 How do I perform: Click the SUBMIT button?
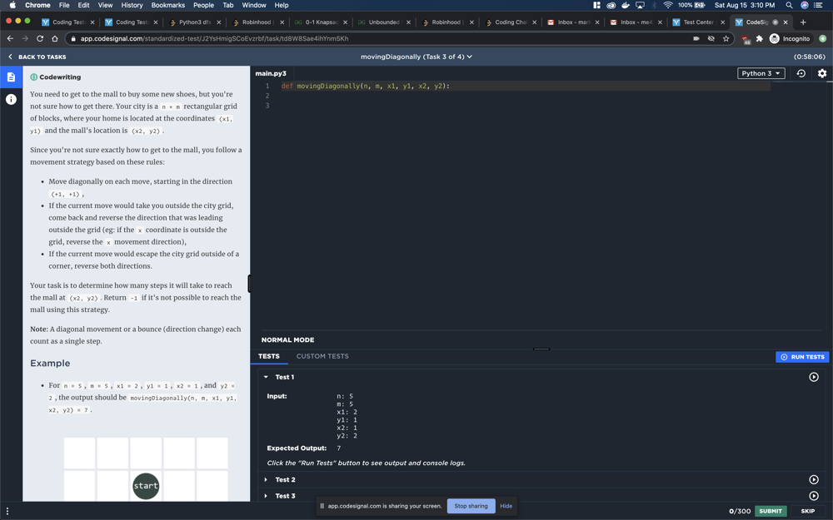click(771, 511)
